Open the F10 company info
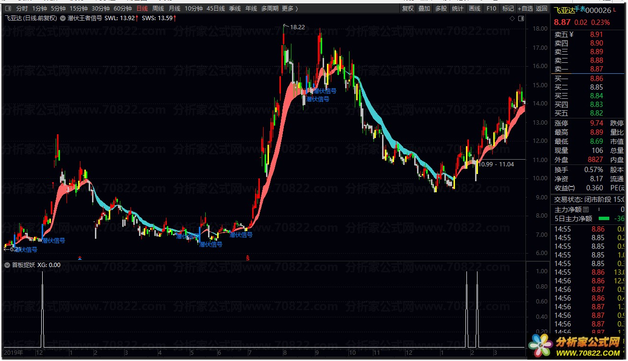Image resolution: width=628 pixels, height=361 pixels. tap(491, 8)
